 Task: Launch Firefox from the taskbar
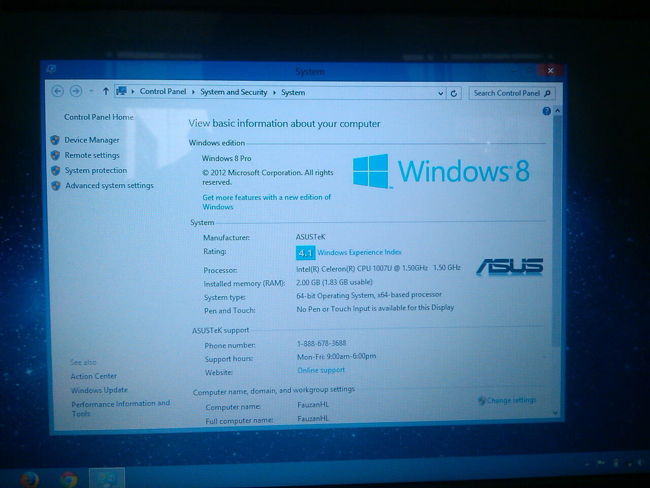tap(30, 479)
